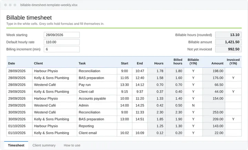Select End time 10:47
Viewport: 248px width, 150px height.
tap(140, 71)
